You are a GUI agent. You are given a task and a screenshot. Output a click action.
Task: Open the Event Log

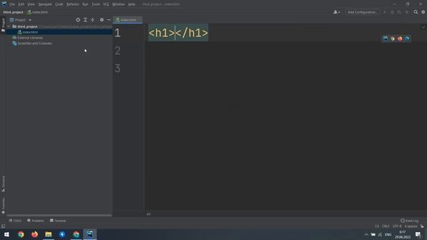pos(410,221)
